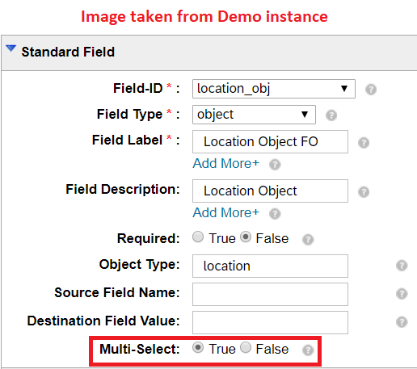Collapse the Standard Field section
Screen dimensions: 417x369
11,48
